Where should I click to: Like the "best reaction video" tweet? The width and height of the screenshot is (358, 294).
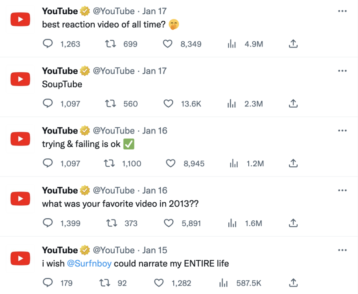click(x=167, y=44)
